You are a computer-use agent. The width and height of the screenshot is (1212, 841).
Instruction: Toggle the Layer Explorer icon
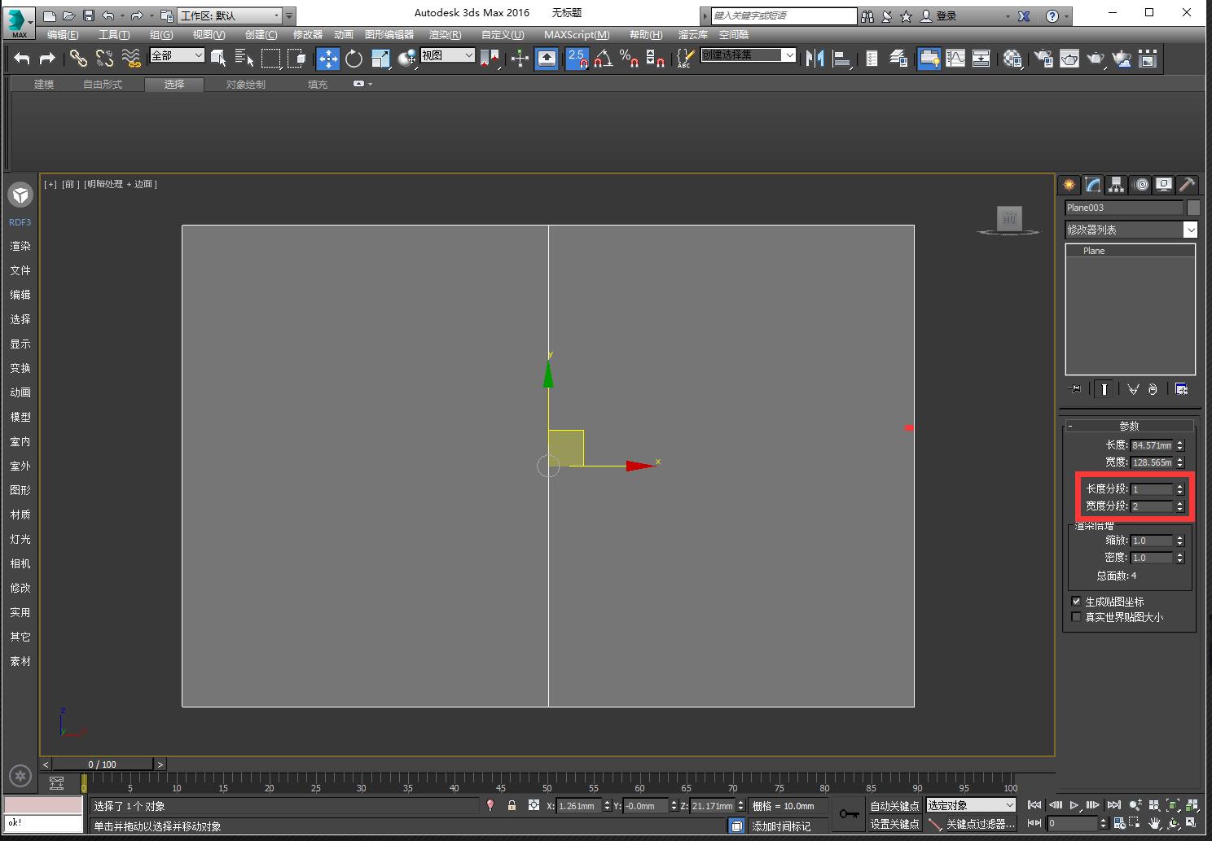[x=899, y=58]
